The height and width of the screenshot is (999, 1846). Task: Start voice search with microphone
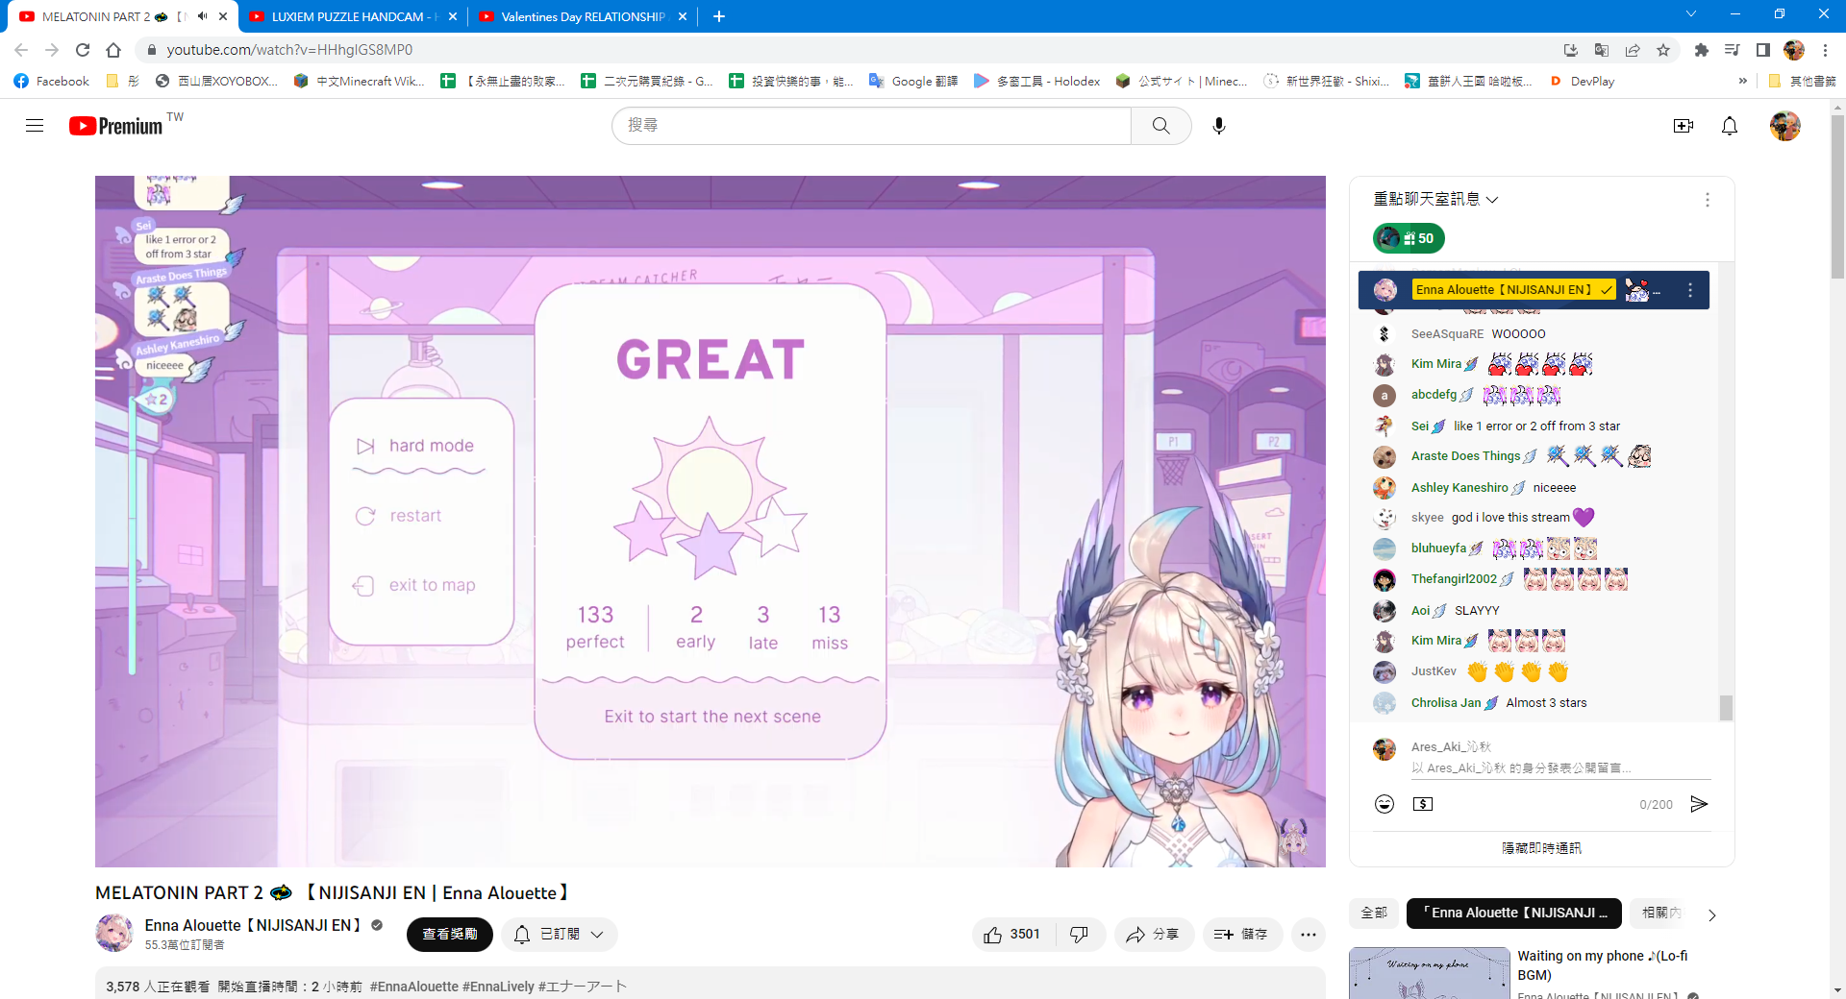[x=1219, y=126]
